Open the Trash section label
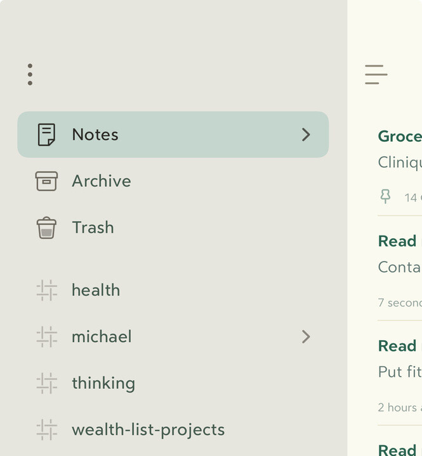The width and height of the screenshot is (422, 456). (93, 227)
